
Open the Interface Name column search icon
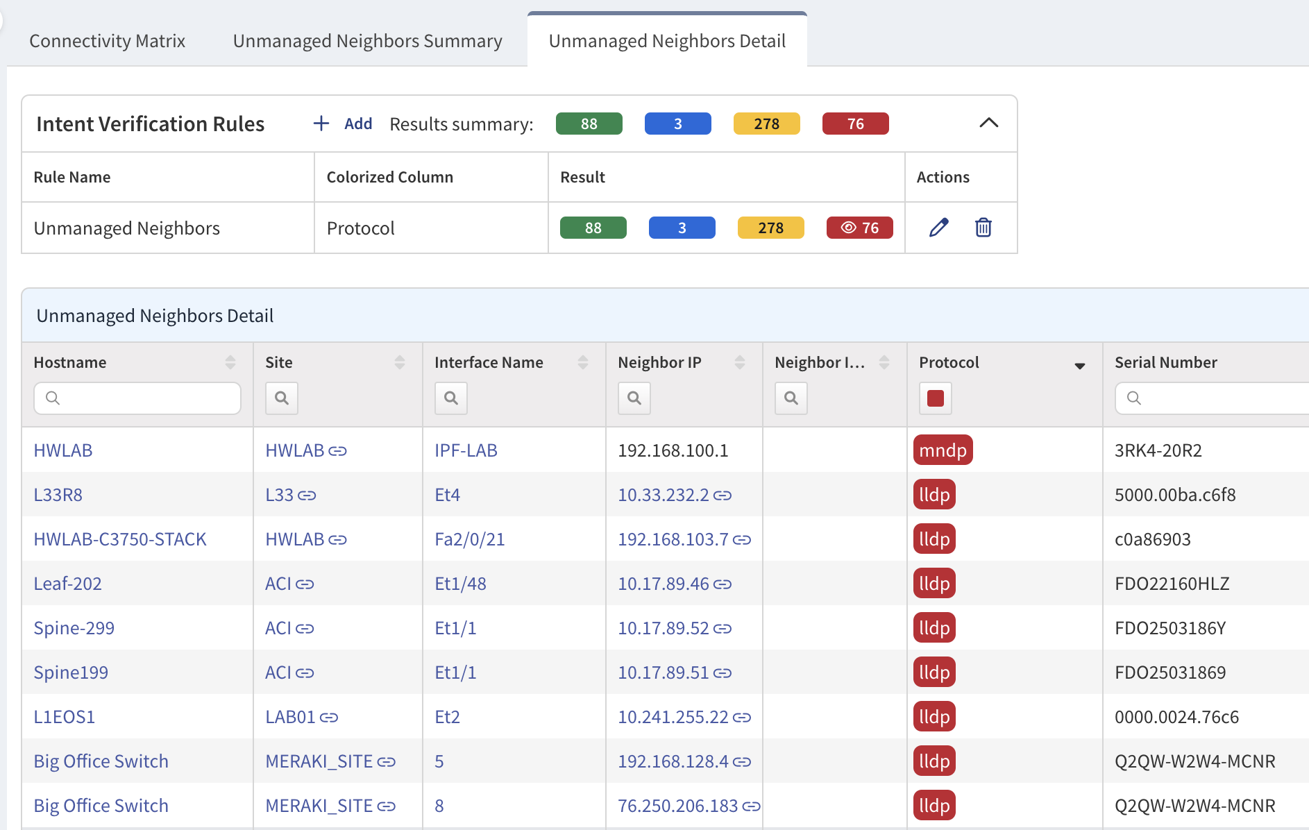tap(450, 398)
